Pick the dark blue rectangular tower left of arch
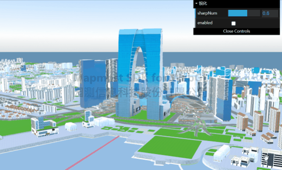The image size is (282, 170). (93, 84)
